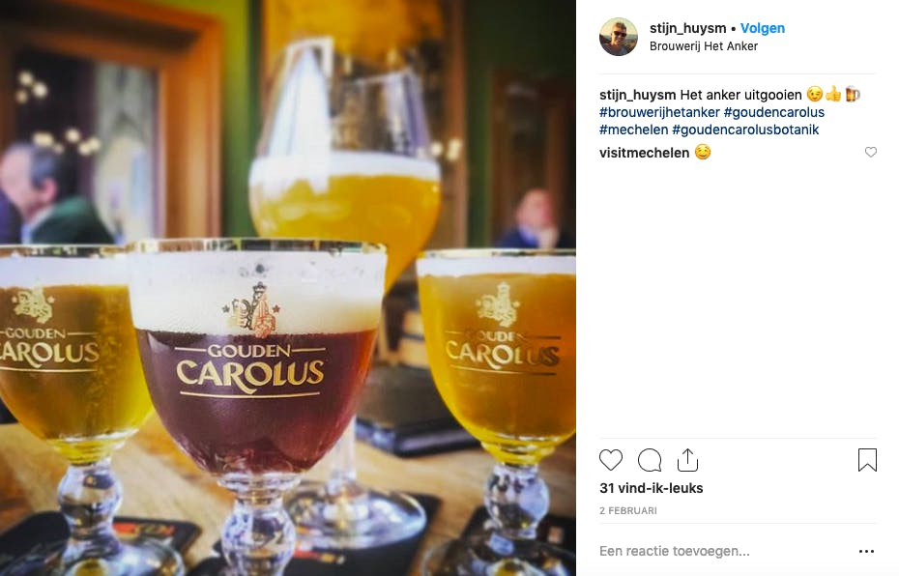Image resolution: width=899 pixels, height=576 pixels.
Task: Open stijn_huysm username in header
Action: [687, 28]
